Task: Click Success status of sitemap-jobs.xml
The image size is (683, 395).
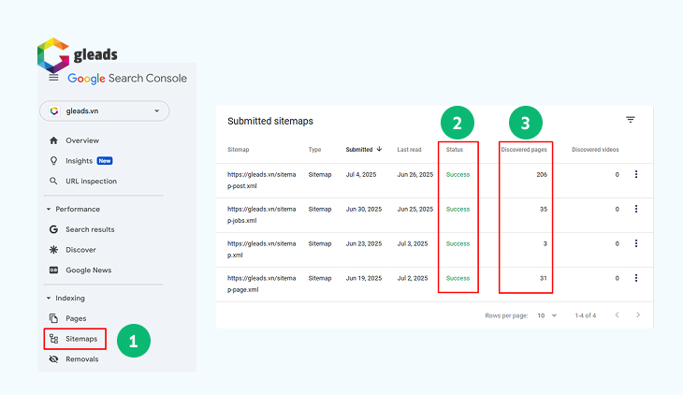Action: [458, 210]
